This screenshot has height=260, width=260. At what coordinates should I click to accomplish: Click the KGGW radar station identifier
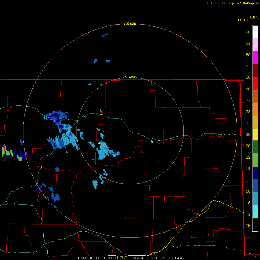[x=138, y=258]
